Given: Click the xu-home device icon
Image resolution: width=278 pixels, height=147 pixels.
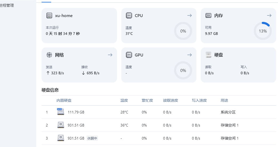Looking at the screenshot, I should (49, 15).
